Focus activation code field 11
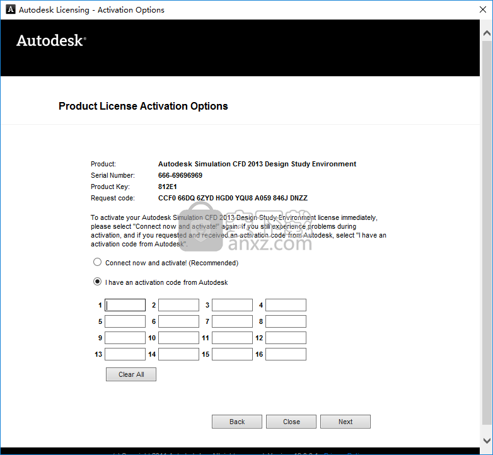 pos(233,338)
